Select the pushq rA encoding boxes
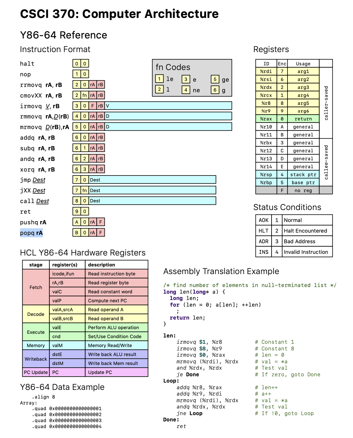The height and width of the screenshot is (438, 353). [x=88, y=222]
